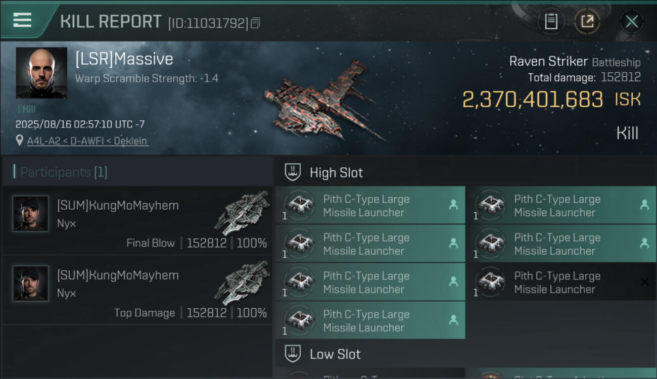View Final Blow KungMoMayhem portrait

pos(31,214)
